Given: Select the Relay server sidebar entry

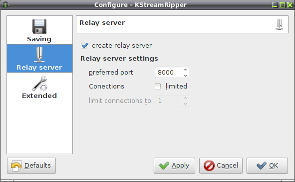Looking at the screenshot, I should 39,59.
